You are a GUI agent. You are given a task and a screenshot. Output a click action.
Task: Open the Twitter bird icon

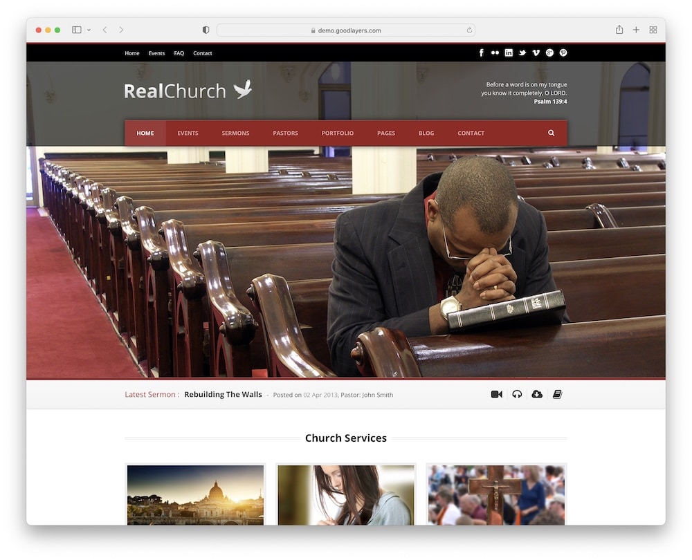coord(522,53)
